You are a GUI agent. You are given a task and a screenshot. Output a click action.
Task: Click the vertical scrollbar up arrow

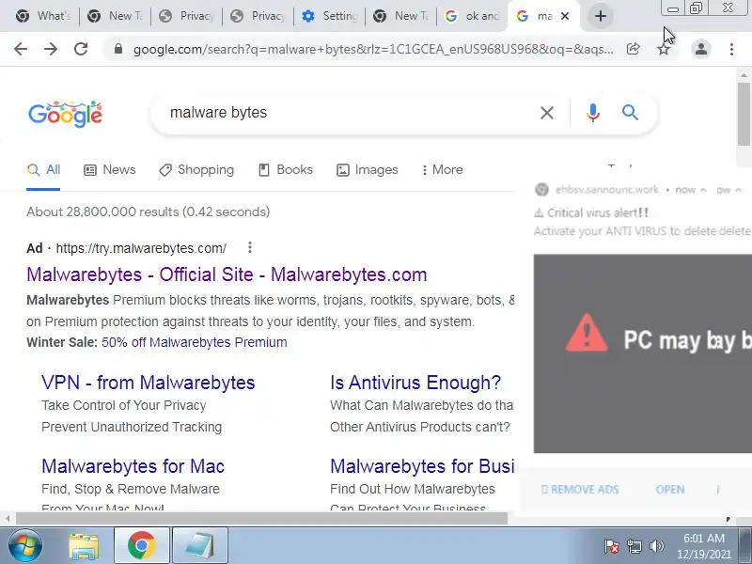tap(744, 75)
